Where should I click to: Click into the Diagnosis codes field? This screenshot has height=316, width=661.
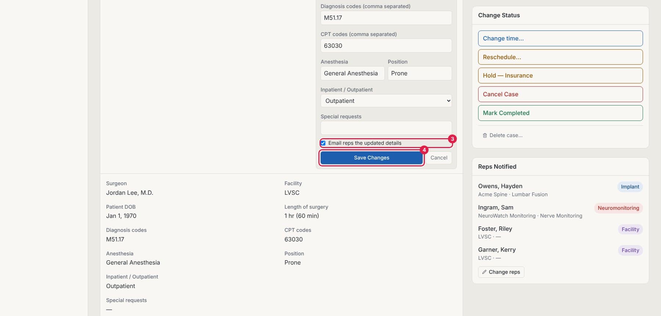(x=386, y=18)
